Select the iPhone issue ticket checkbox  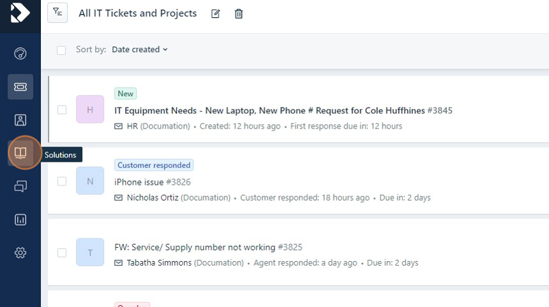(62, 181)
